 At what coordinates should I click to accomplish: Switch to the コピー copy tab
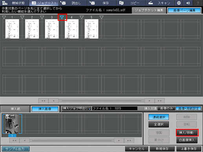[x=131, y=3]
